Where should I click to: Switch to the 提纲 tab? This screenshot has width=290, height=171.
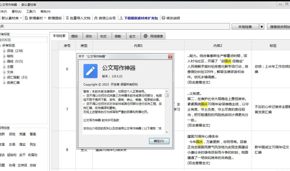75,36
